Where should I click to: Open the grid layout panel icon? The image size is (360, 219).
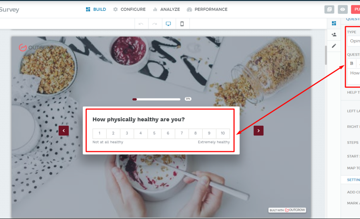pyautogui.click(x=334, y=24)
